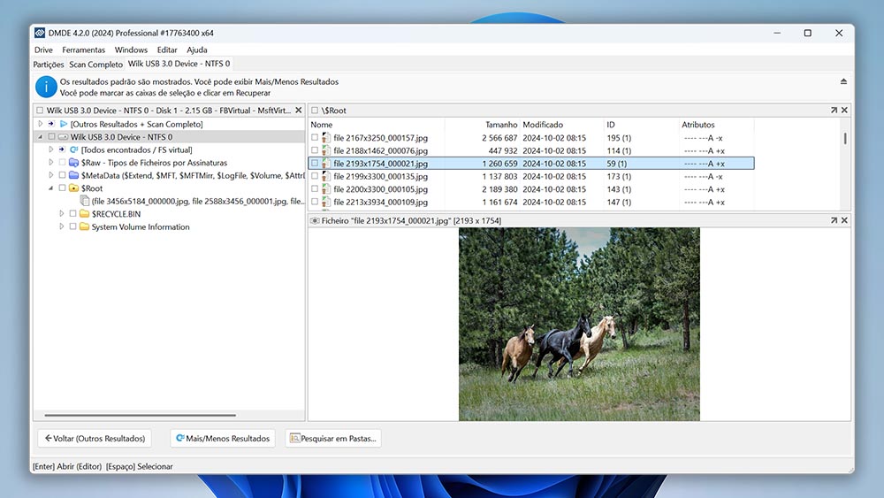Open the Drive menu
The height and width of the screenshot is (498, 884).
(43, 50)
